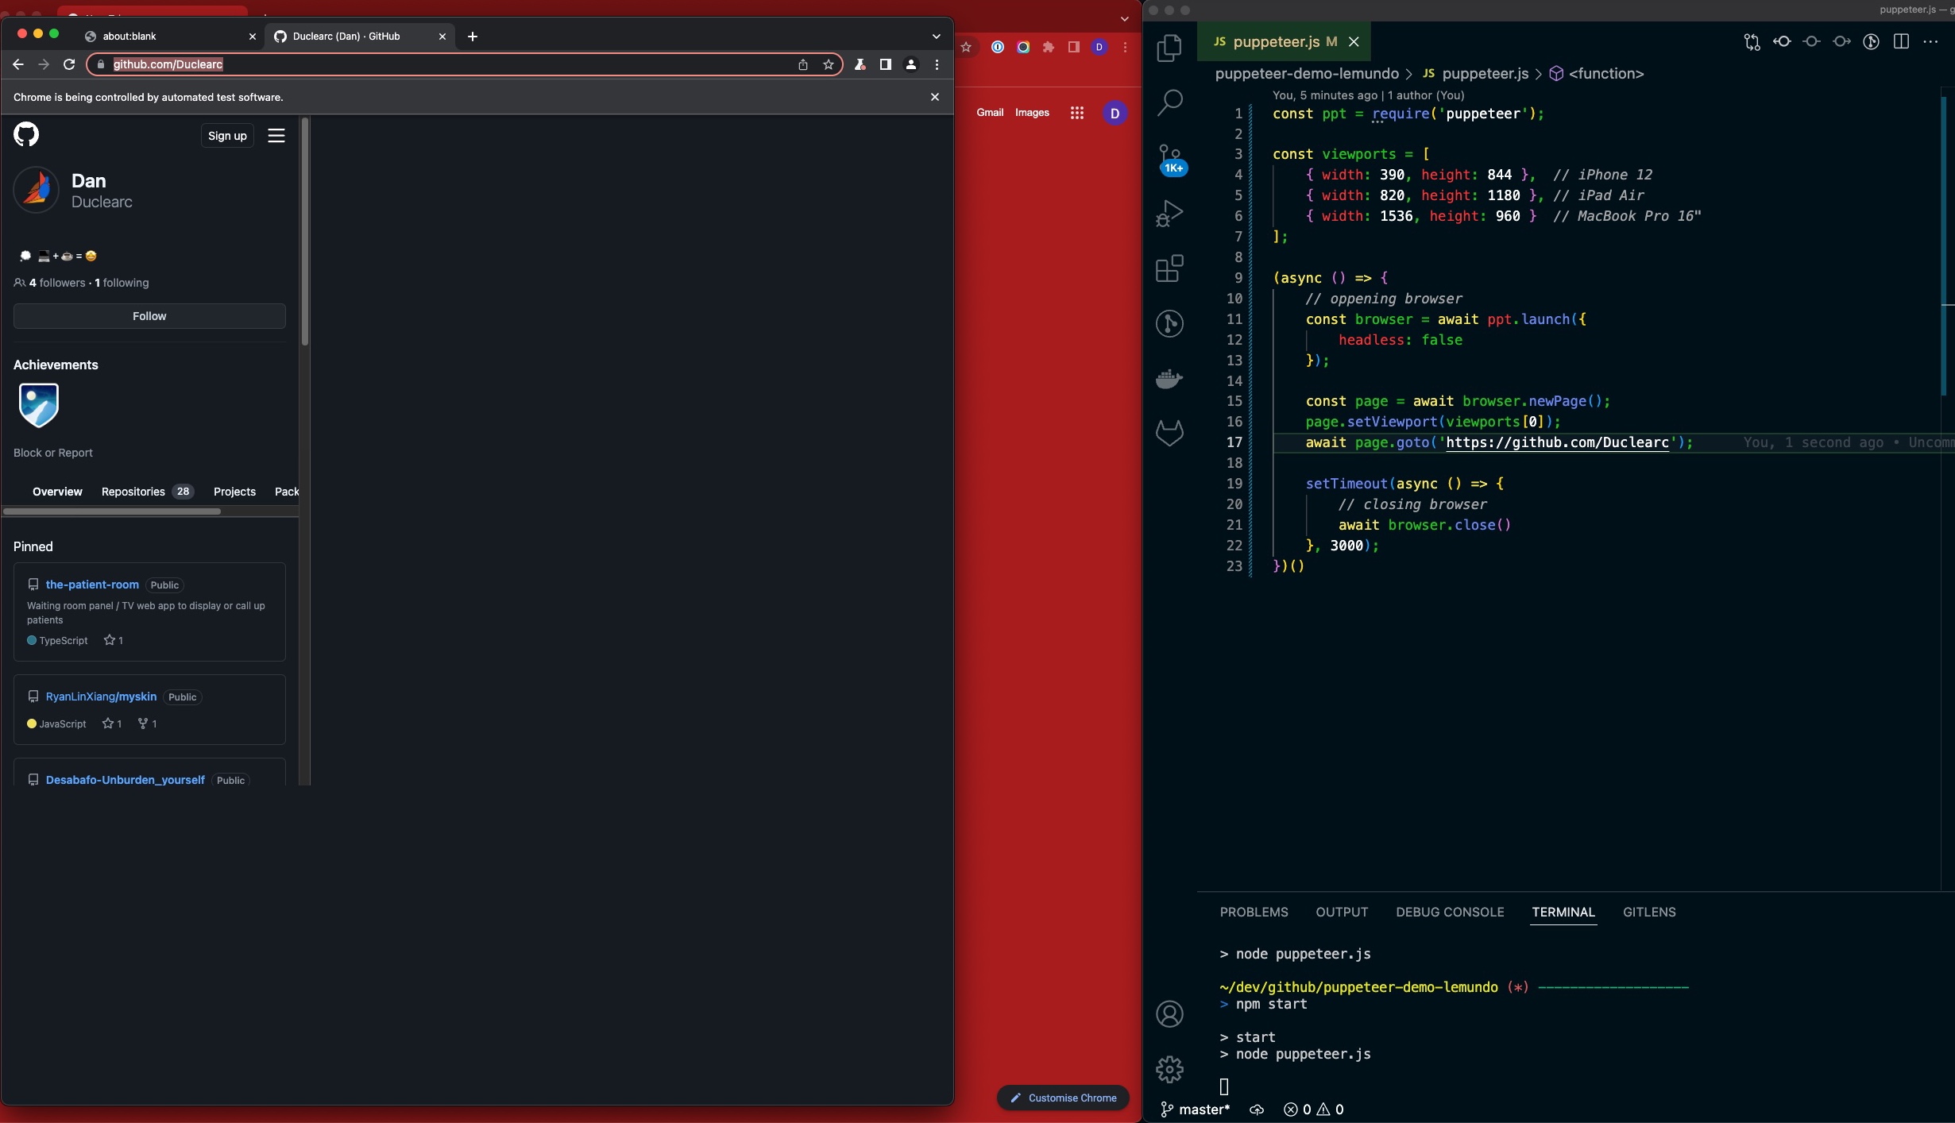This screenshot has height=1123, width=1955.
Task: Click the compare changes icon in editor toolbar
Action: 1752,42
